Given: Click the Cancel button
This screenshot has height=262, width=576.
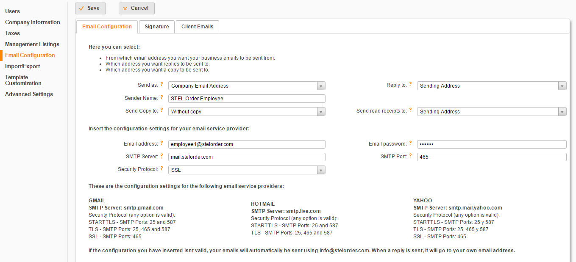Looking at the screenshot, I should click(x=136, y=8).
